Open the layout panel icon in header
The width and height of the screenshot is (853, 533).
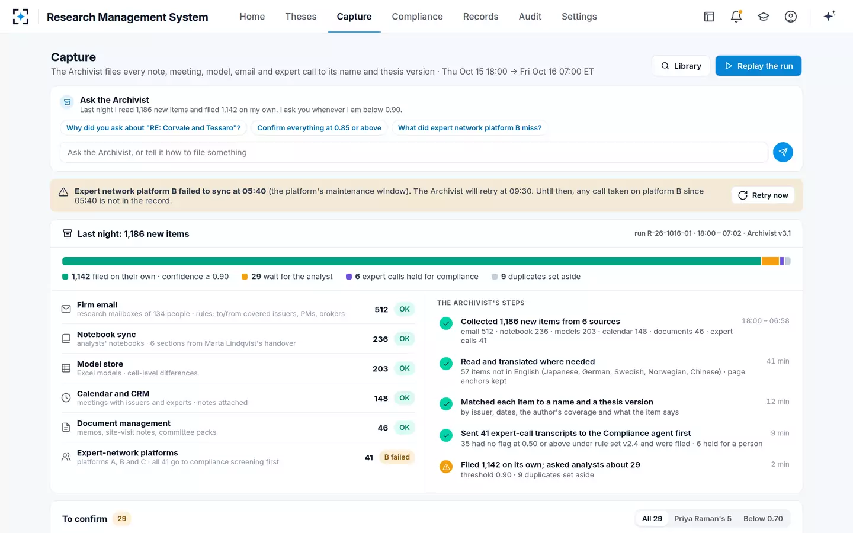pos(709,17)
